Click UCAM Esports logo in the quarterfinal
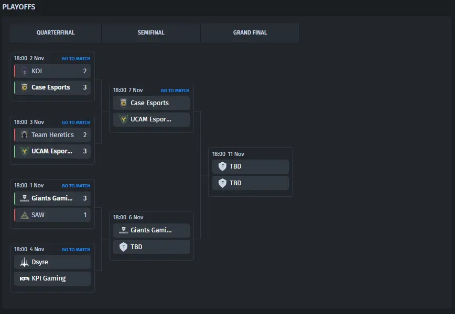The height and width of the screenshot is (314, 455). click(25, 151)
